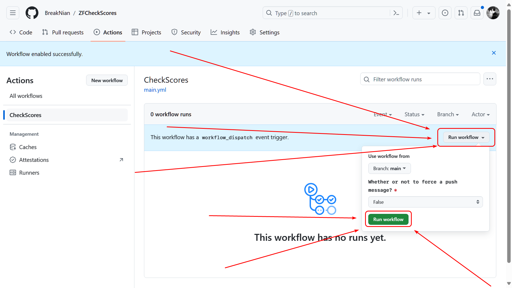Viewport: 512px width, 288px height.
Task: Open the pull requests icon in header
Action: [461, 13]
